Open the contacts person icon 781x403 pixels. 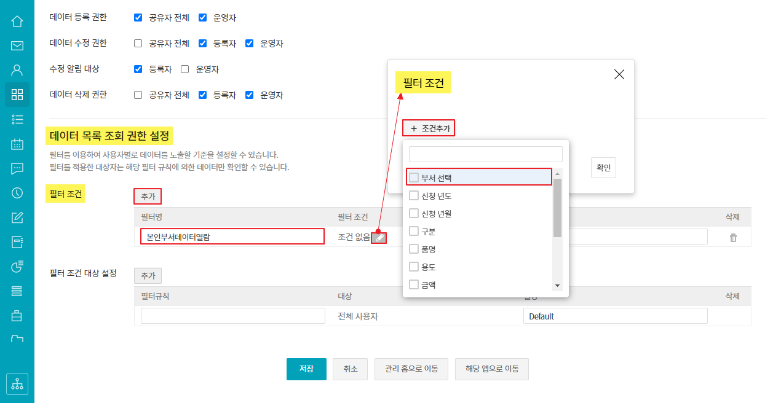click(x=17, y=70)
